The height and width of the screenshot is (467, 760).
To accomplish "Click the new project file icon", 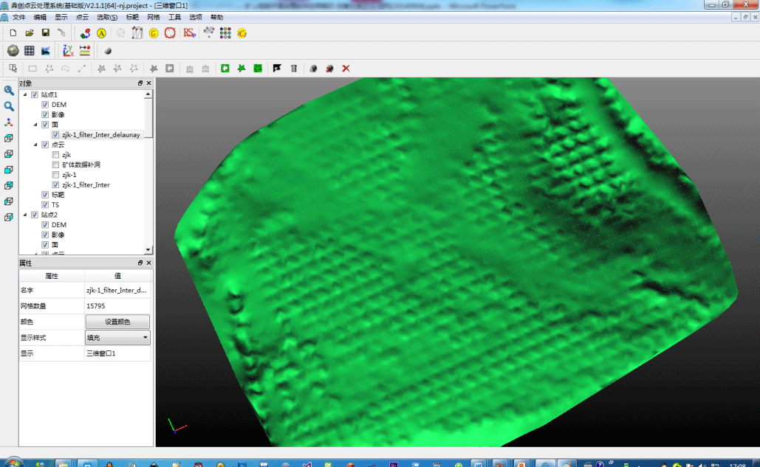I will pos(13,33).
